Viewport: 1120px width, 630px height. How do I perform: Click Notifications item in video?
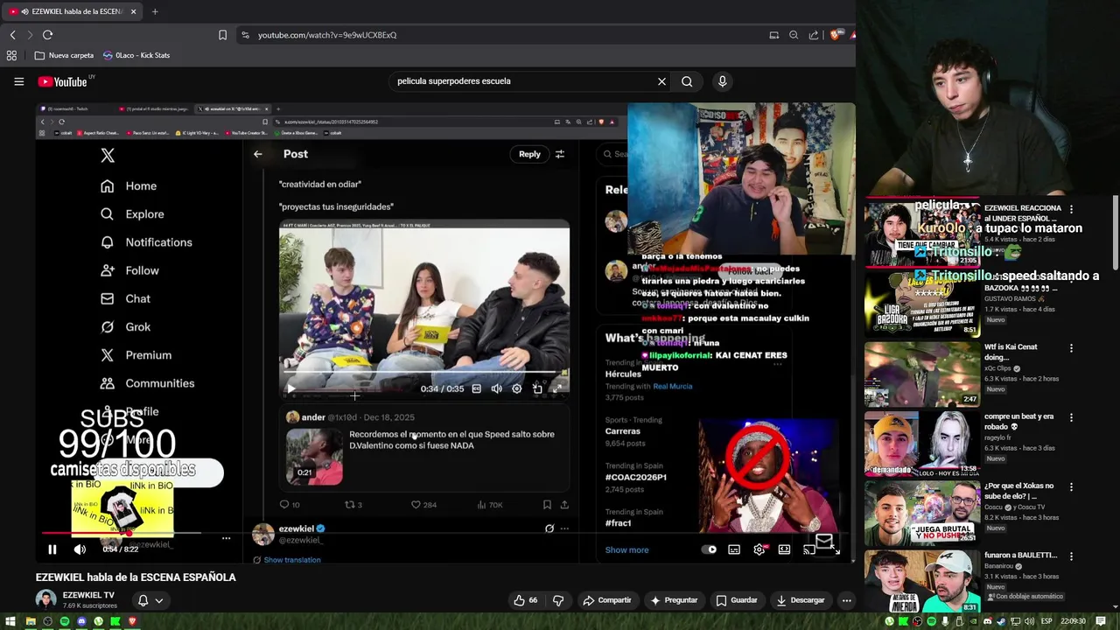tap(146, 242)
